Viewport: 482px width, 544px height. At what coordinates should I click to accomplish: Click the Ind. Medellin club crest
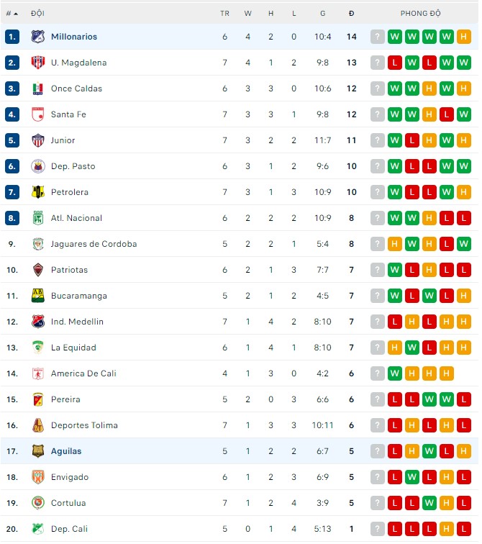pos(38,322)
